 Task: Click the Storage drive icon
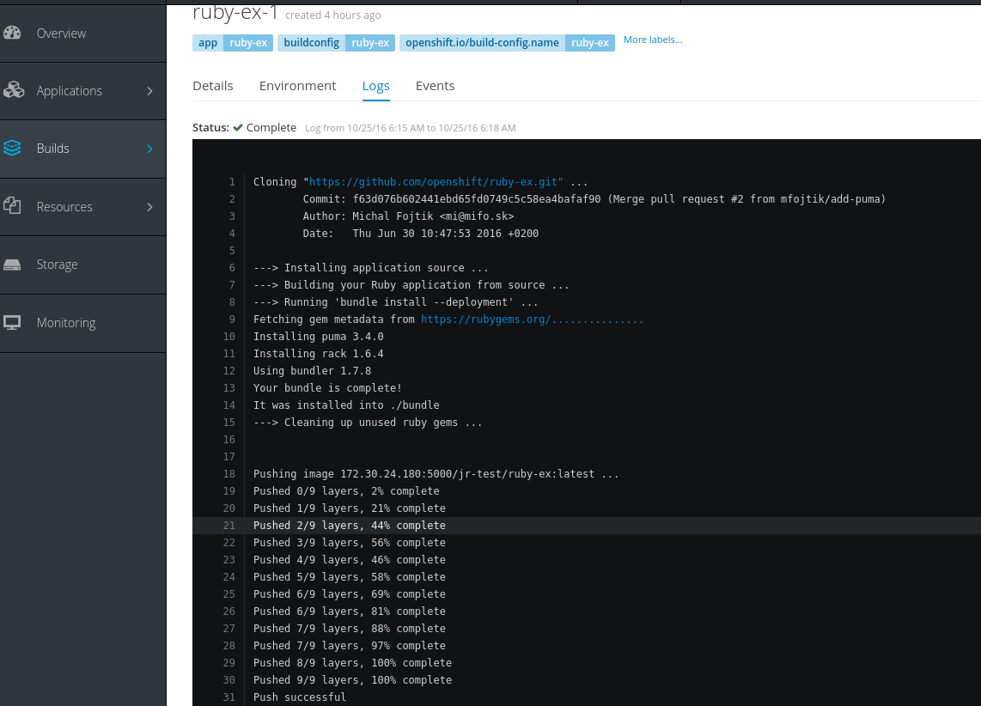click(x=12, y=265)
